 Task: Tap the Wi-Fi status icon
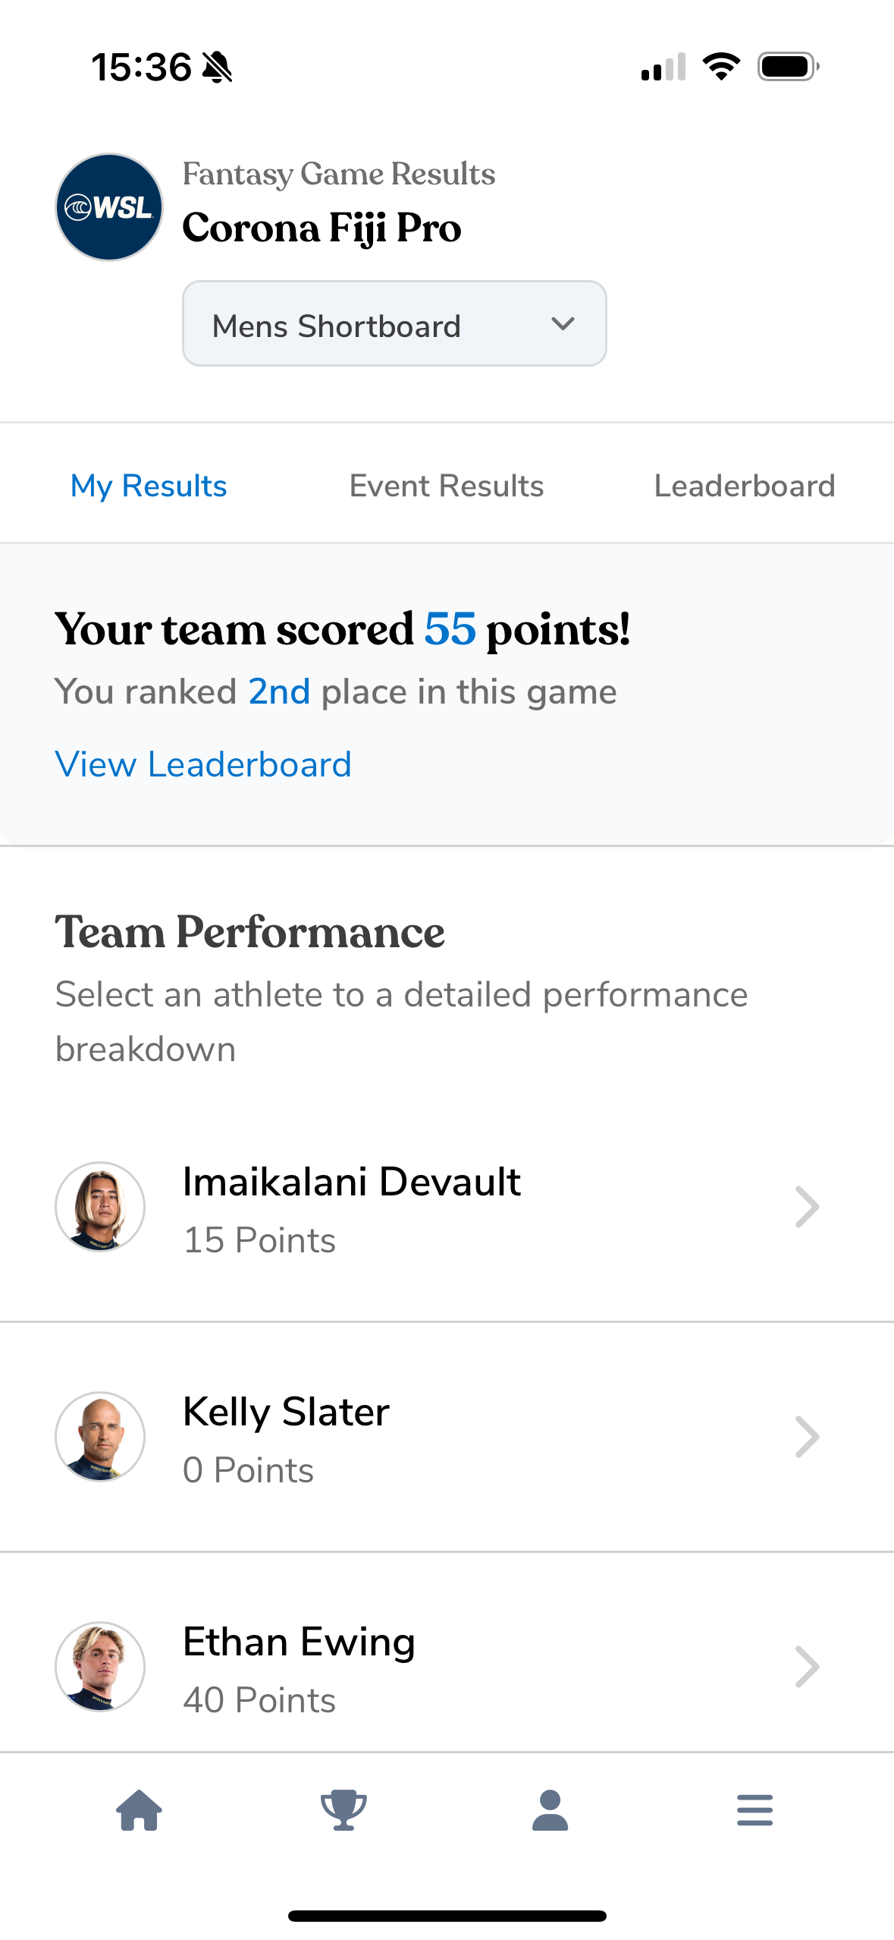click(x=721, y=67)
